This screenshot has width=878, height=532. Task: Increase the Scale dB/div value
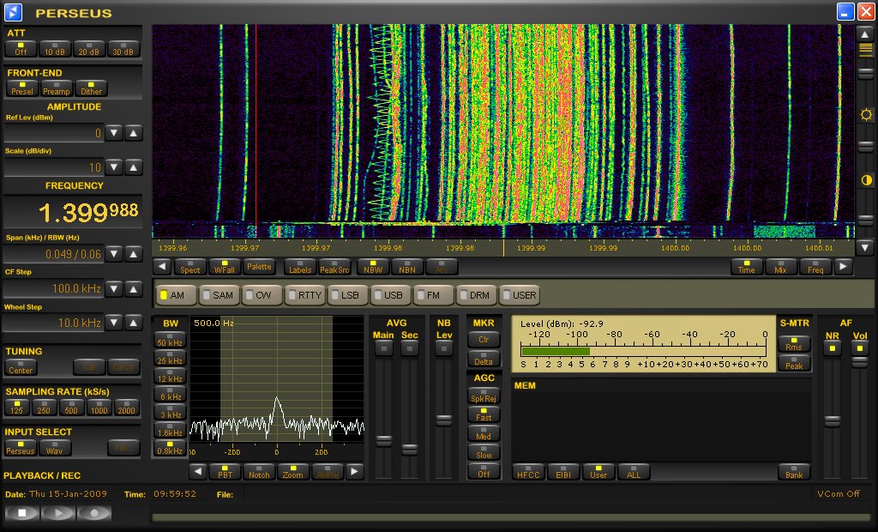coord(133,167)
